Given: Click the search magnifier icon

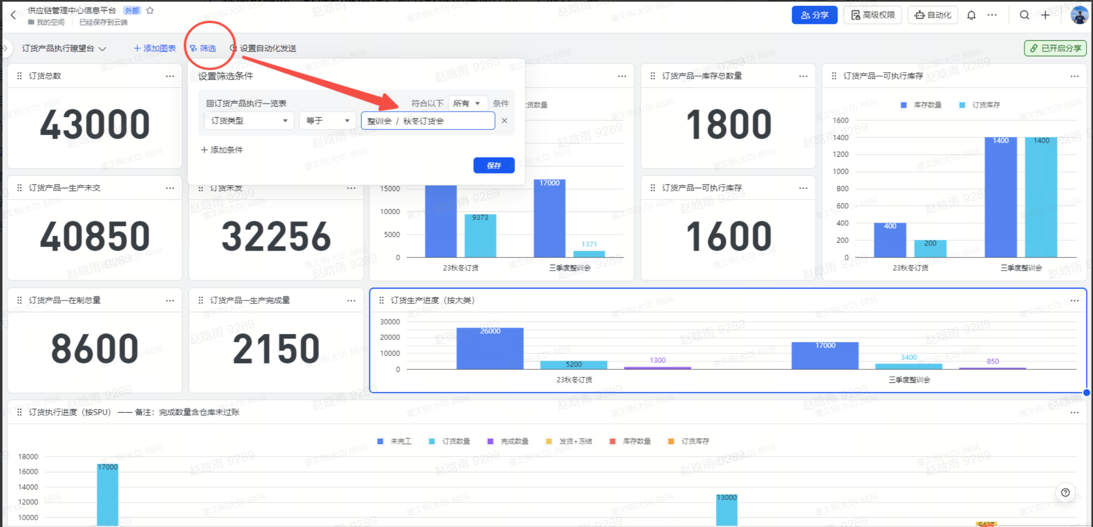Looking at the screenshot, I should [1024, 15].
